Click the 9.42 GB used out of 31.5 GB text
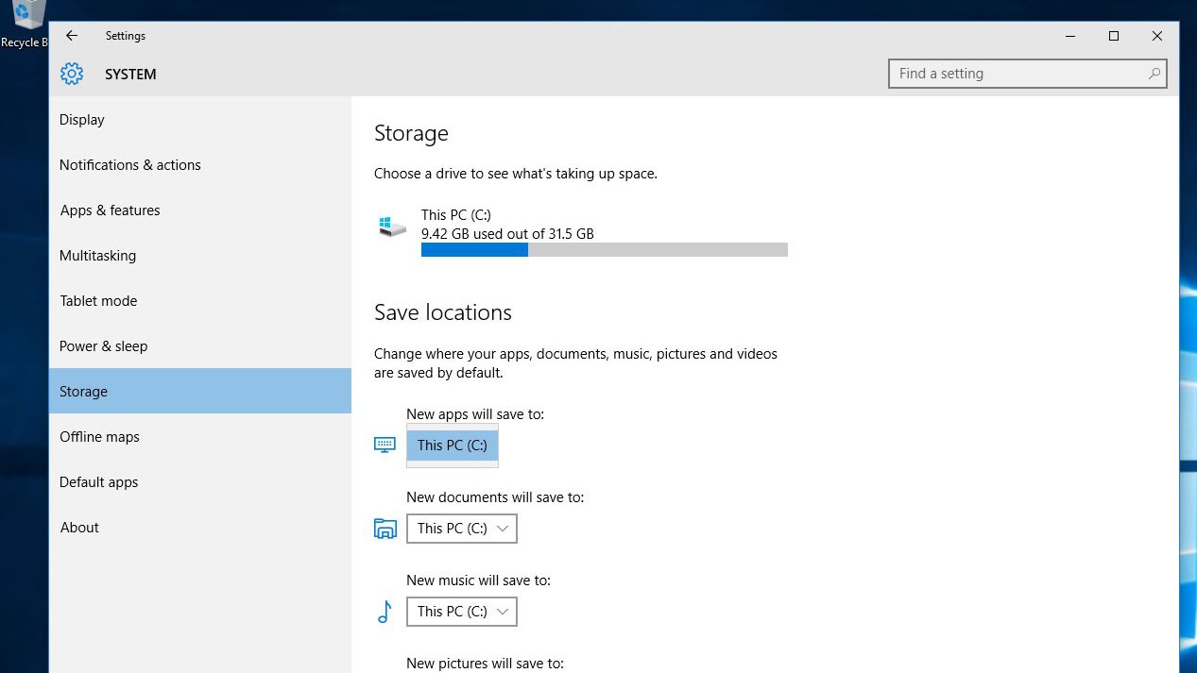Screen dimensions: 1197x673 pyautogui.click(x=507, y=234)
